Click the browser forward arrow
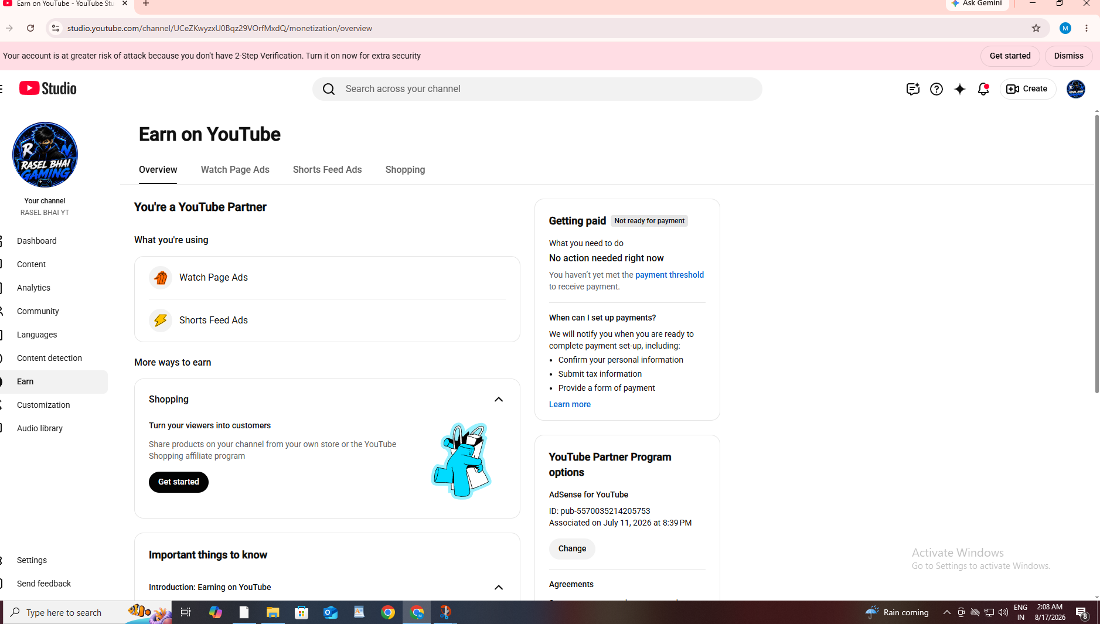Viewport: 1100px width, 624px height. [x=9, y=28]
